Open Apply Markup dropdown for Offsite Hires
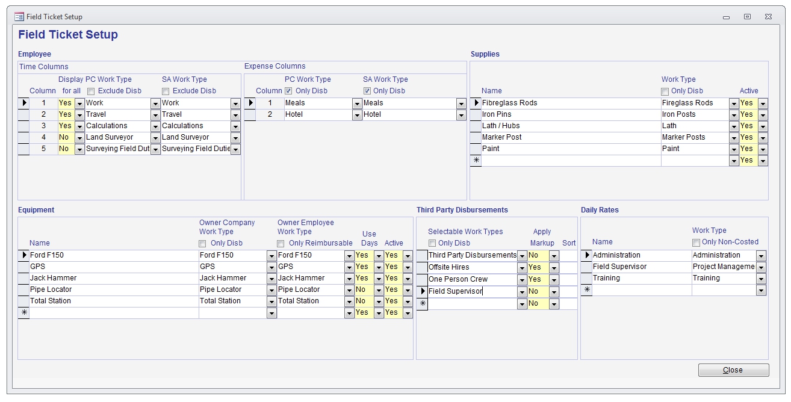791x402 pixels. (554, 268)
